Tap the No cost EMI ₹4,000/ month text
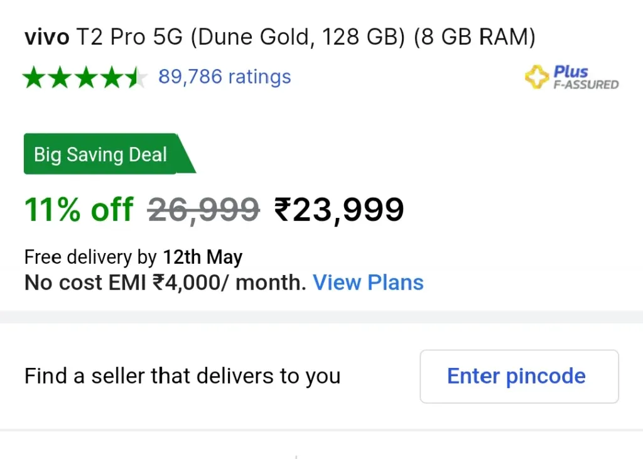 (x=165, y=283)
